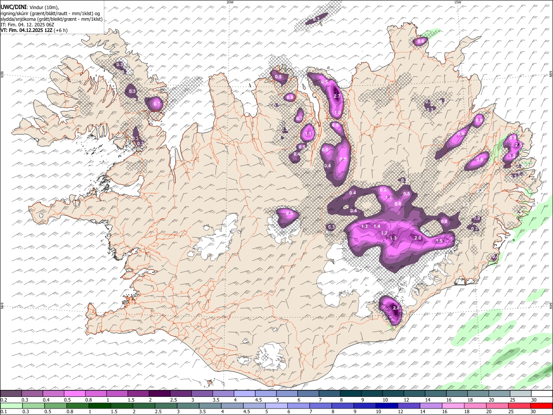Viewport: 553px width, 415px height.
Task: Pick rain legend swatch between 0.5 and 0.8
Action: tap(55, 405)
